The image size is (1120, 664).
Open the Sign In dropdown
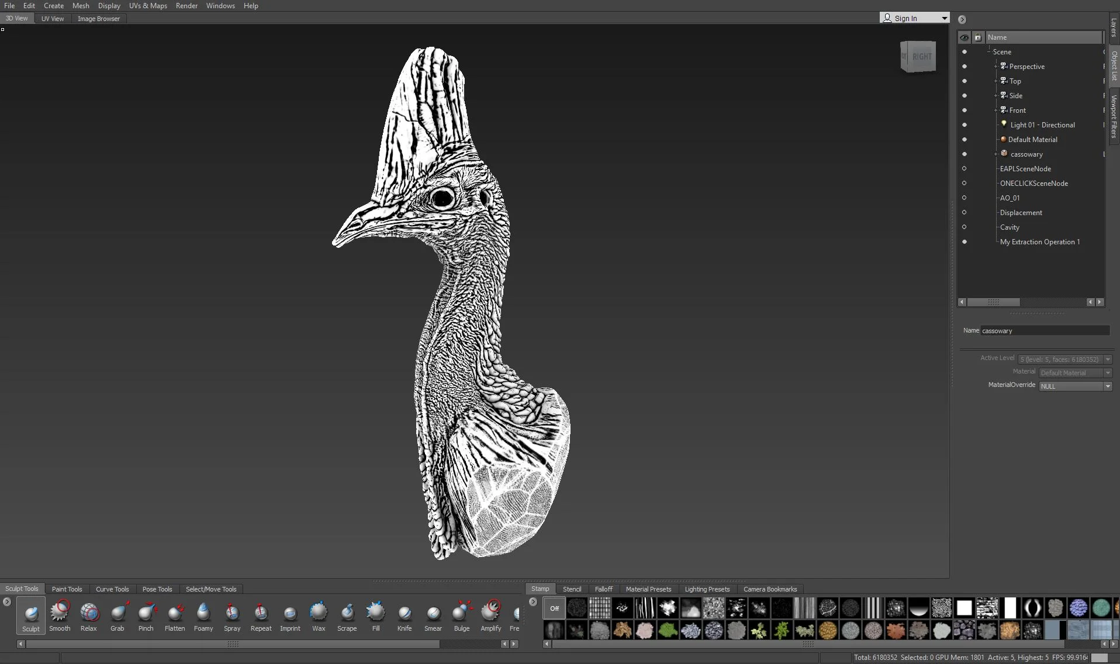click(x=944, y=18)
